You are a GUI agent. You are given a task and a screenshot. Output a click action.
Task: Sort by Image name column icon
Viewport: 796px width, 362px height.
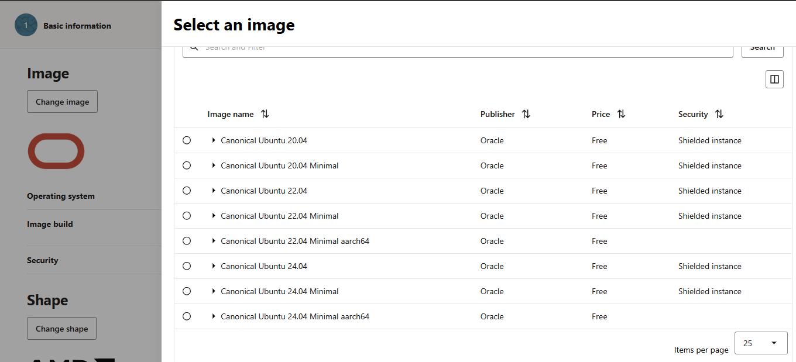265,114
